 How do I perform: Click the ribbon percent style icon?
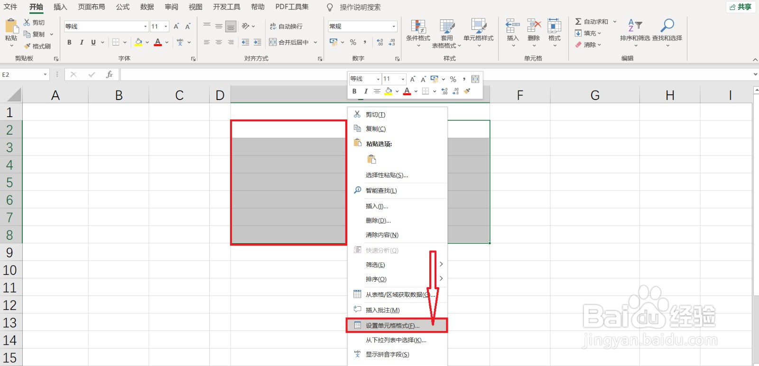(x=353, y=42)
